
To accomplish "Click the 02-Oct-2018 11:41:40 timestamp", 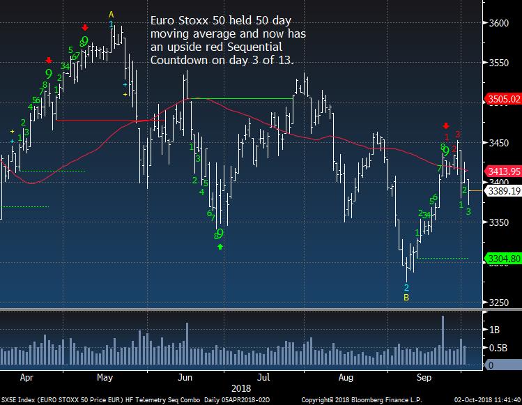I will [487, 399].
